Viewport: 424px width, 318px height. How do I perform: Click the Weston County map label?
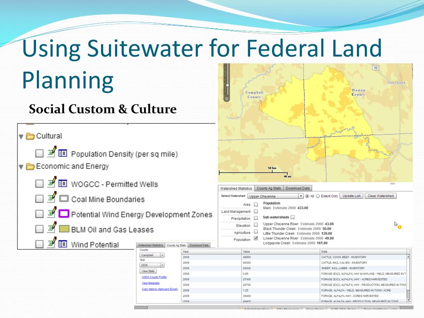pos(358,92)
